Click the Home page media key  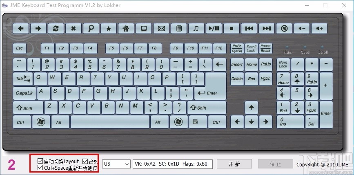[x=126, y=29]
